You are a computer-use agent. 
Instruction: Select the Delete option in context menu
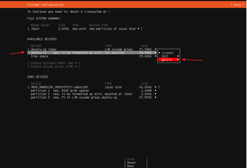167,60
